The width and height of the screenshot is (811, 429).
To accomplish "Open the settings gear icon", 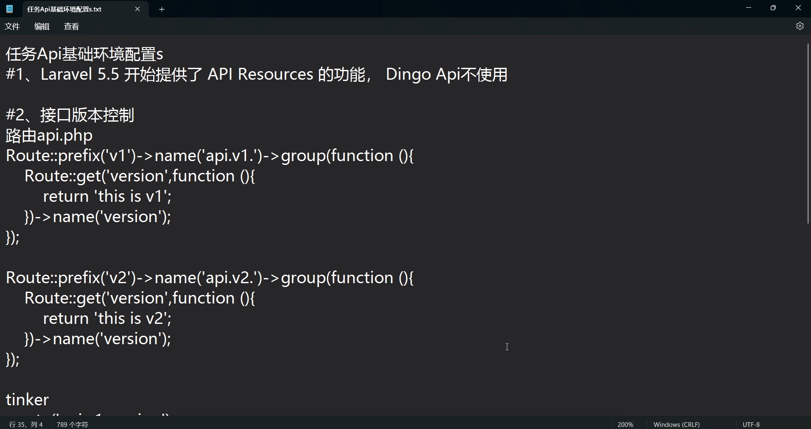I will [800, 26].
